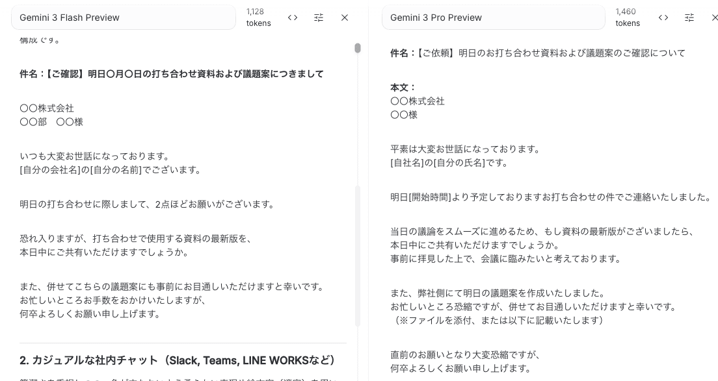This screenshot has width=718, height=381.
Task: Click the line starting 明日[開始時間]より
Action: (551, 197)
